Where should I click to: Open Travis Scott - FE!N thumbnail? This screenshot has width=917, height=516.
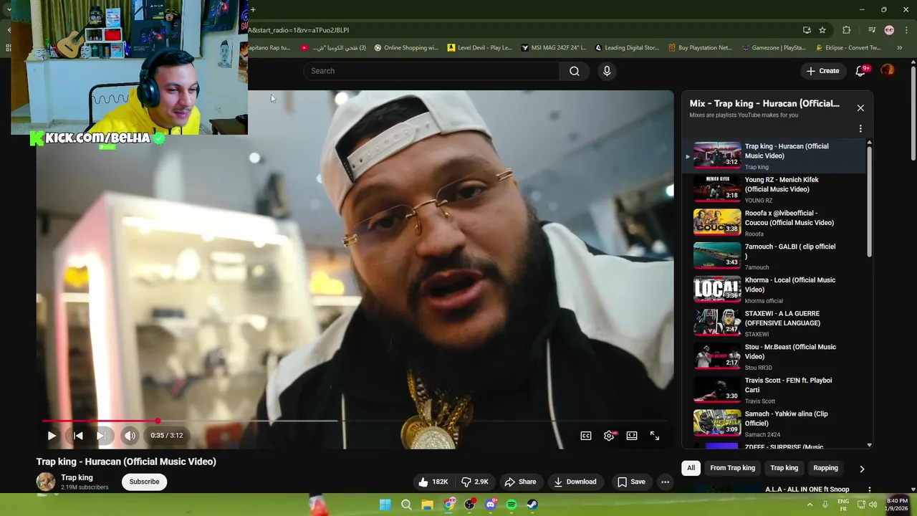coord(717,388)
